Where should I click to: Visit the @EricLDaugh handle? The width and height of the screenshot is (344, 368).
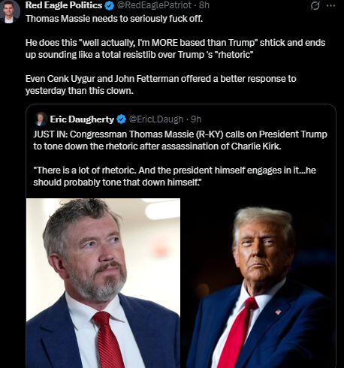click(x=156, y=119)
